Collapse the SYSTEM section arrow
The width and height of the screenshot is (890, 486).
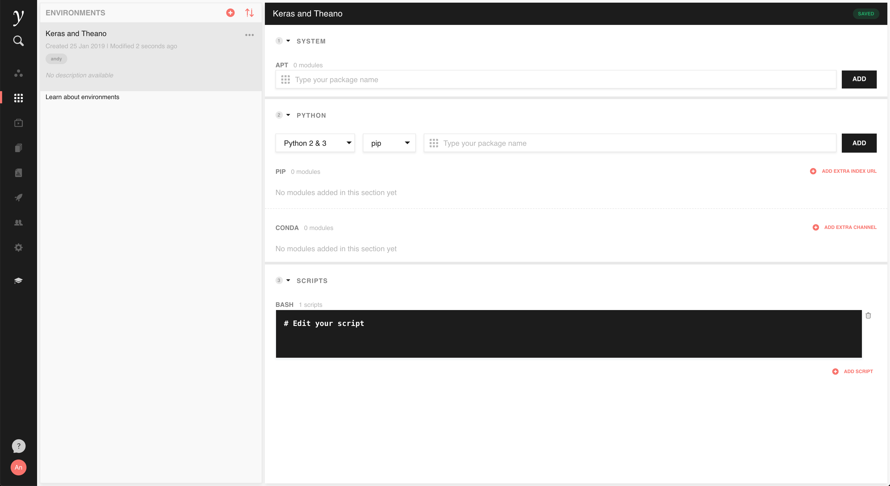[x=288, y=41]
